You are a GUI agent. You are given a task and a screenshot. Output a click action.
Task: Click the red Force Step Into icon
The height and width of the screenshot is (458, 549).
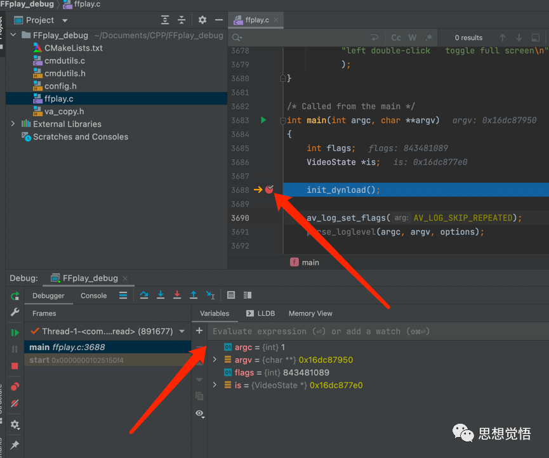point(177,295)
